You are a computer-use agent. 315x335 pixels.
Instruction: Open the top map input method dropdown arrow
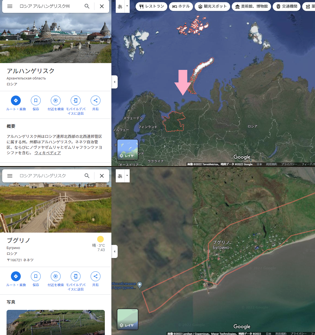tap(127, 6)
